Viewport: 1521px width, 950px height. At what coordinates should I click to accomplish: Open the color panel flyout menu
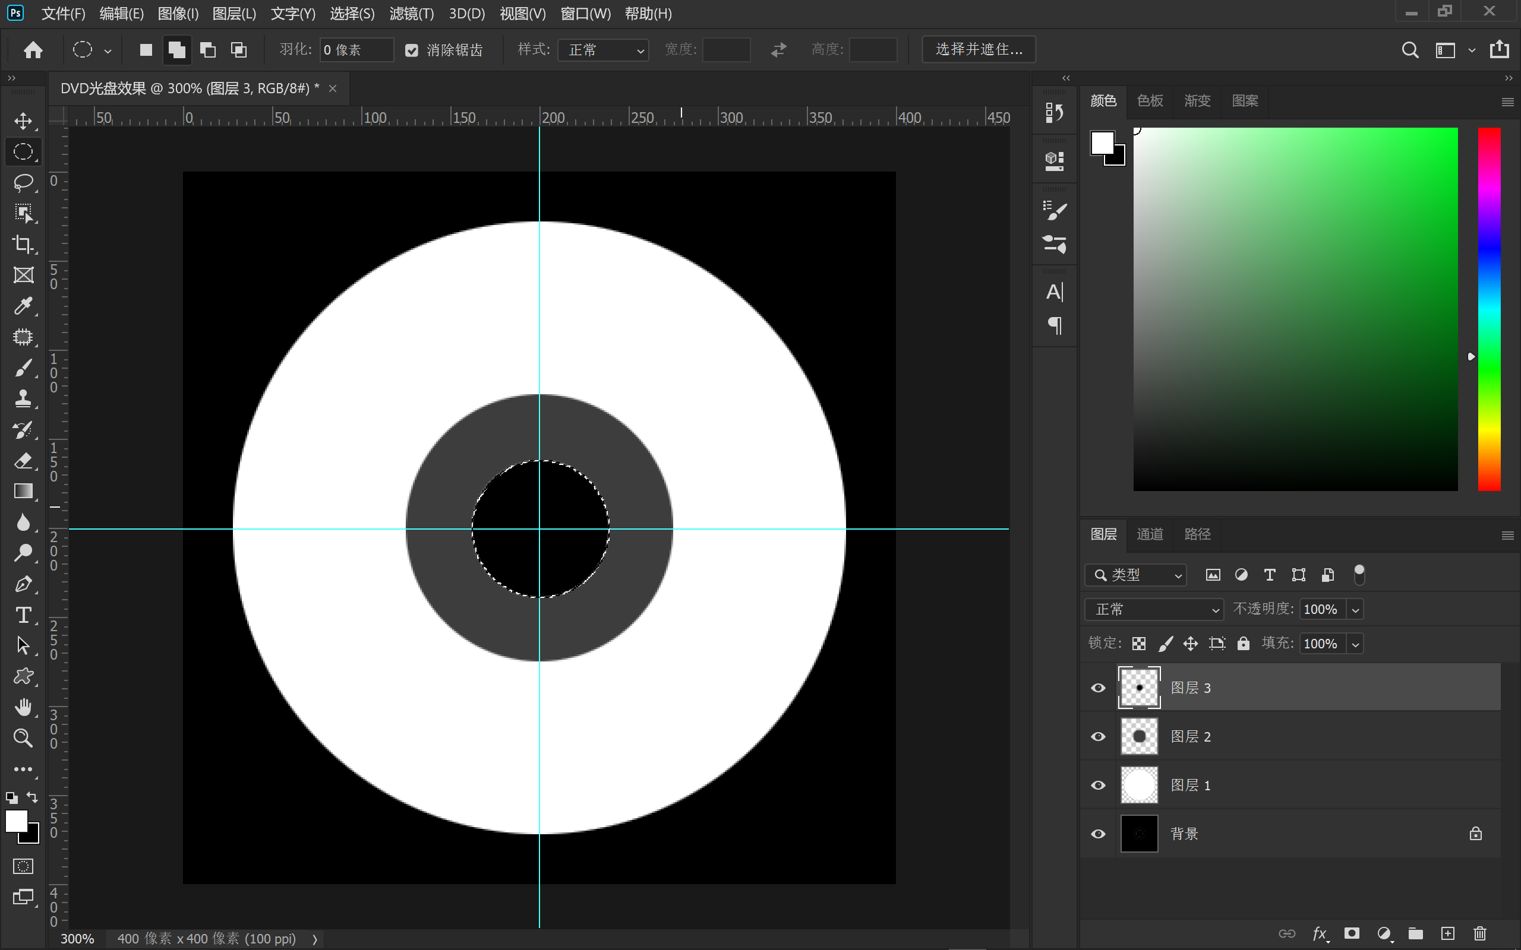pyautogui.click(x=1507, y=102)
